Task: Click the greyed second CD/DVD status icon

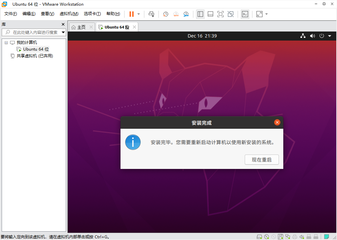Action: click(x=273, y=237)
